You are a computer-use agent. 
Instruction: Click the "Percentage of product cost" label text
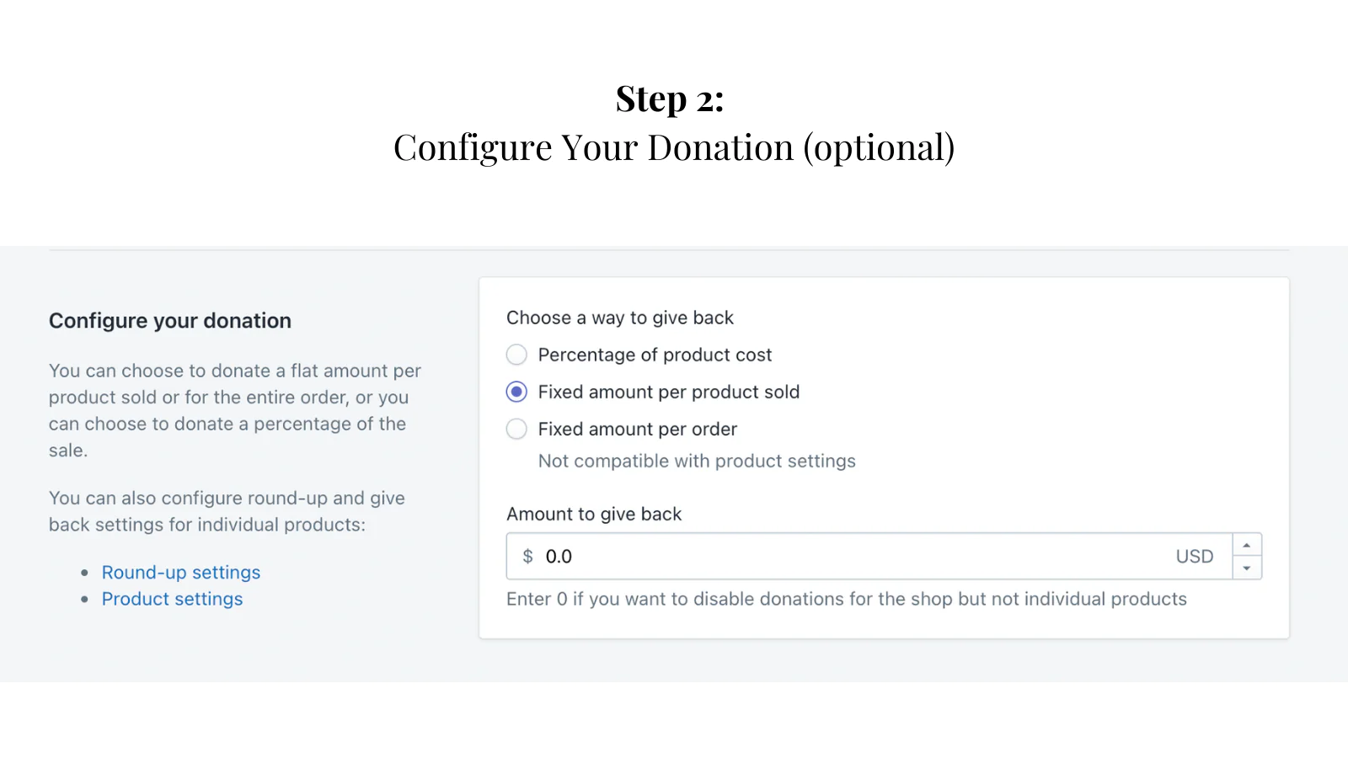pyautogui.click(x=655, y=355)
